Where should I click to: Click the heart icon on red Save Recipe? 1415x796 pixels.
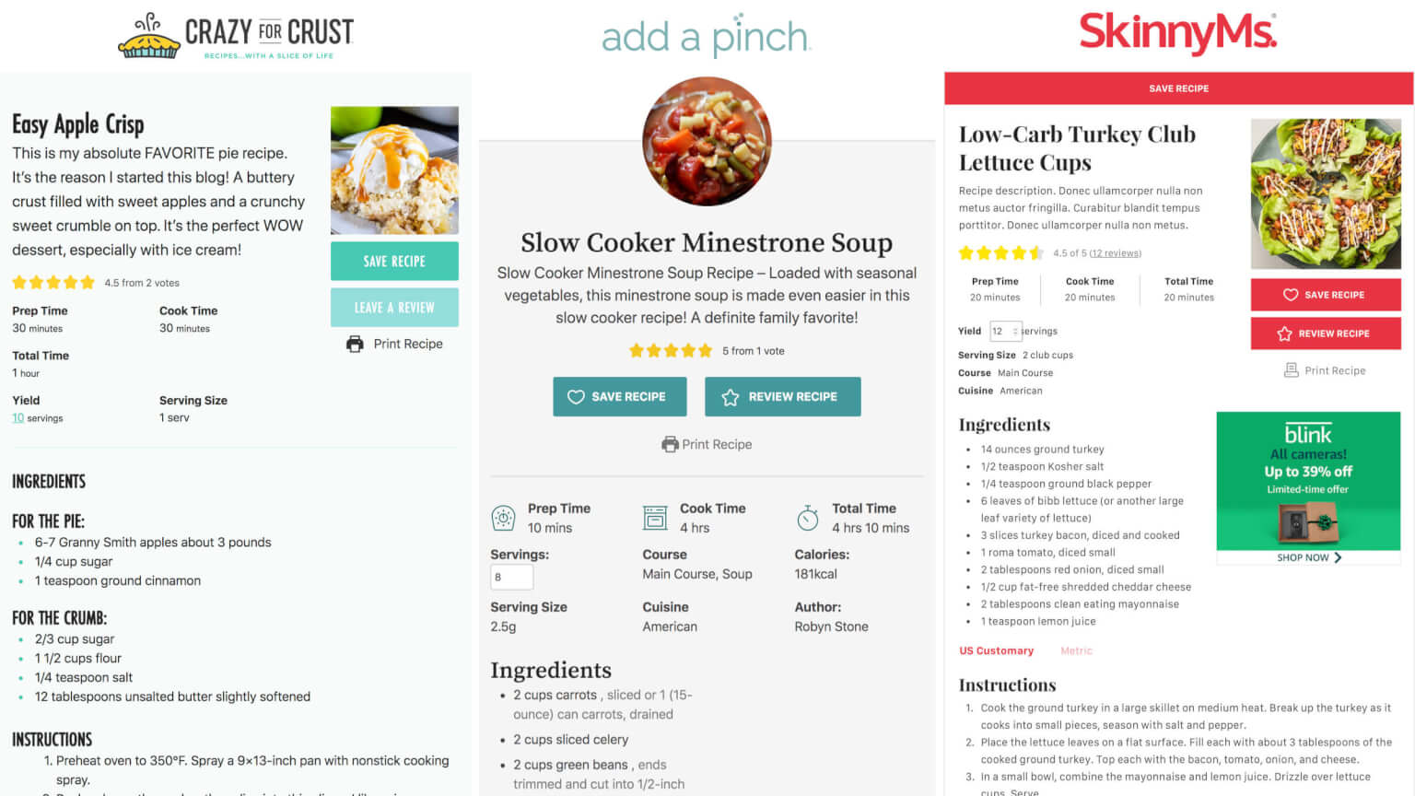pyautogui.click(x=1291, y=295)
